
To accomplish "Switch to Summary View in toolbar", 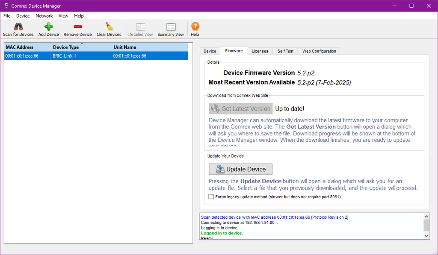I will (171, 27).
